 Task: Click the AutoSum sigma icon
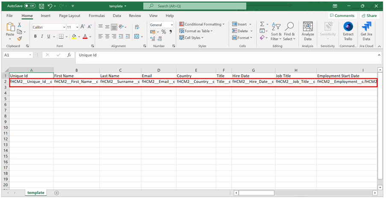tap(262, 24)
